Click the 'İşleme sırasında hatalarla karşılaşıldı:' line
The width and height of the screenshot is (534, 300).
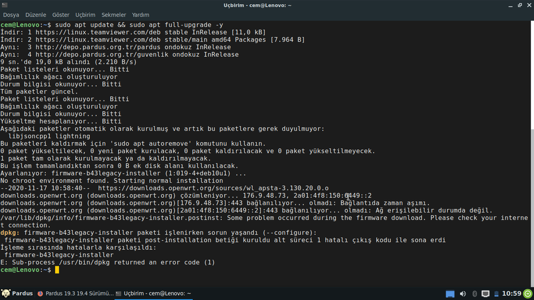pyautogui.click(x=78, y=248)
